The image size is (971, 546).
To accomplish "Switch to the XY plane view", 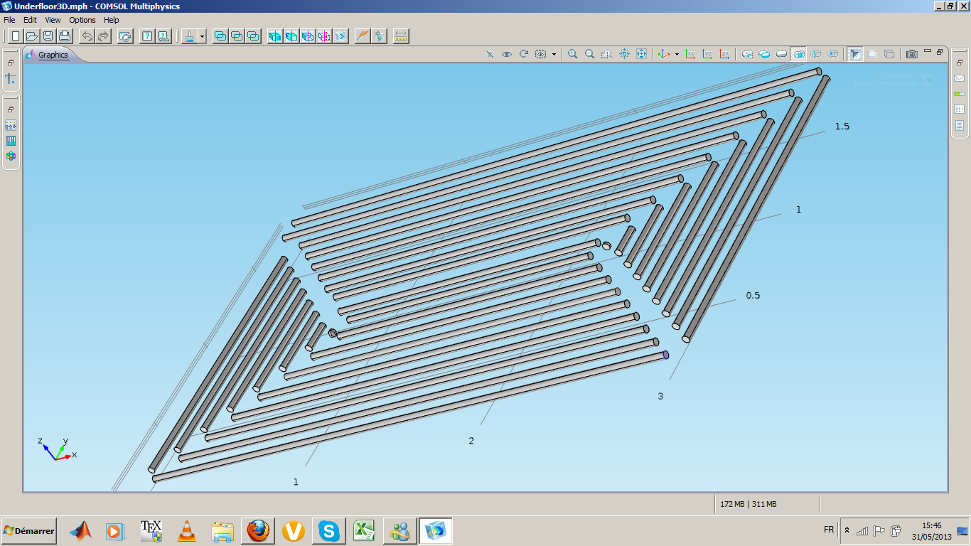I will coord(690,54).
